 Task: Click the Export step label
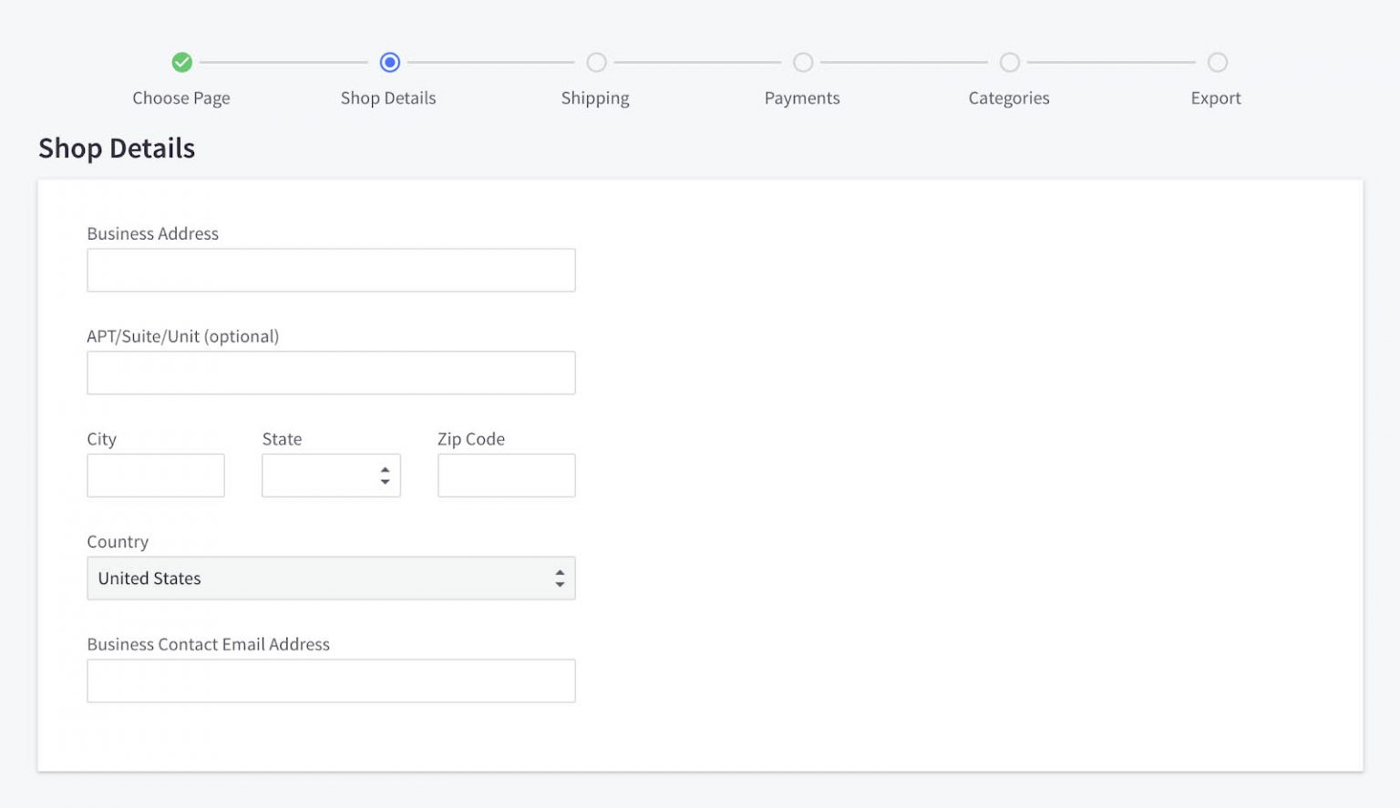[x=1216, y=98]
